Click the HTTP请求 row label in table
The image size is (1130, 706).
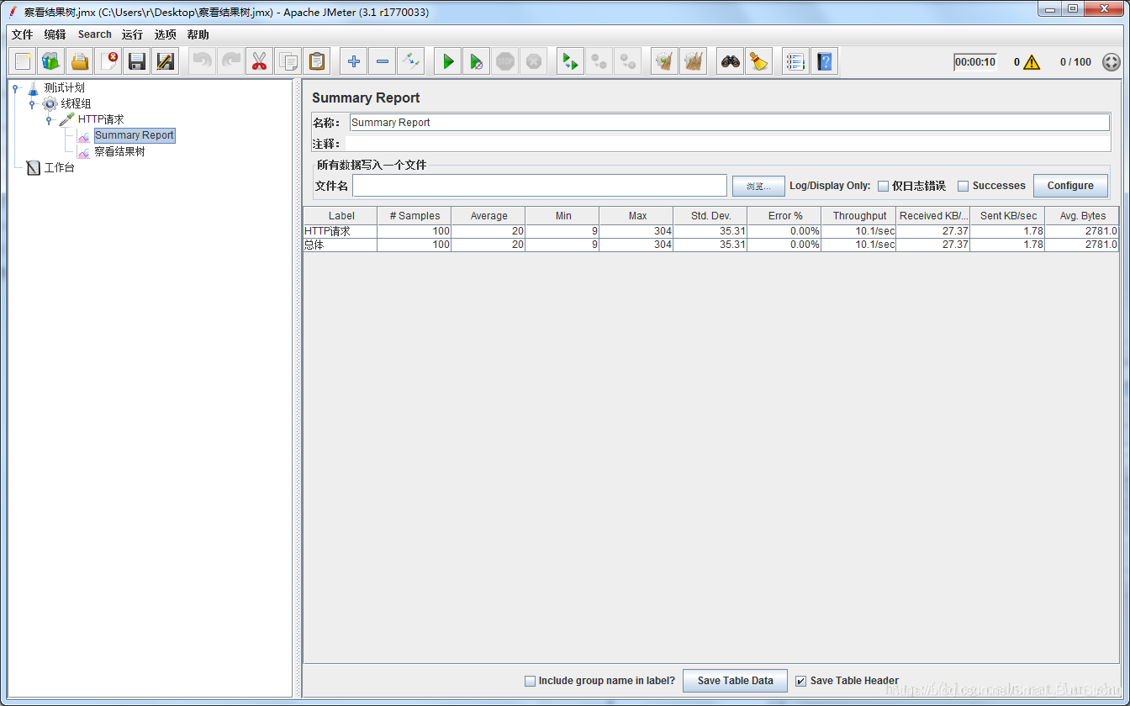point(341,231)
